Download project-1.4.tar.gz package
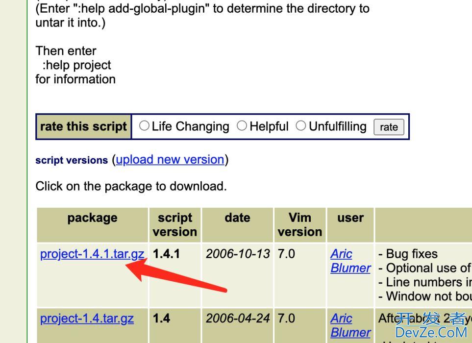 [x=87, y=318]
